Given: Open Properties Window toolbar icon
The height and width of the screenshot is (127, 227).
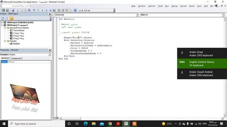Looking at the screenshot, I should [x=63, y=10].
